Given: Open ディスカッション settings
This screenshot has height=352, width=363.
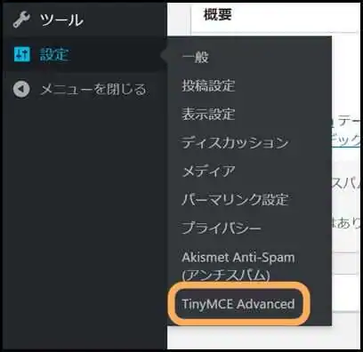Looking at the screenshot, I should click(235, 142).
